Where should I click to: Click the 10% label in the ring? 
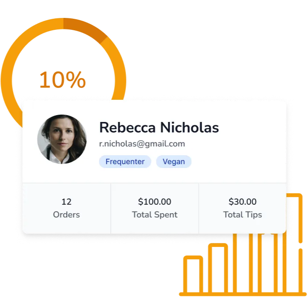(62, 79)
